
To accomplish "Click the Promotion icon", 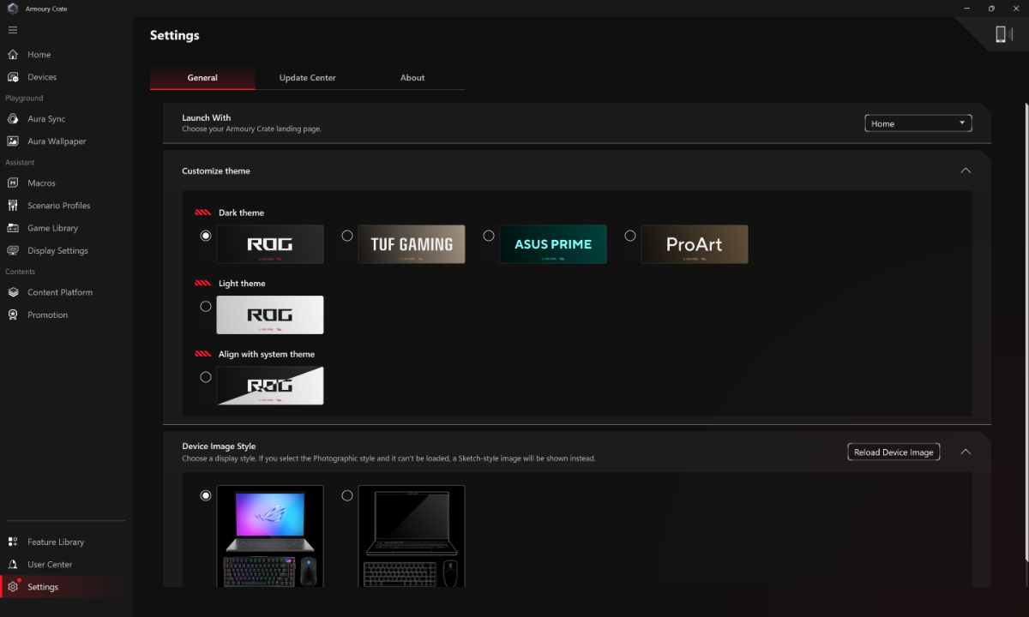I will click(13, 314).
